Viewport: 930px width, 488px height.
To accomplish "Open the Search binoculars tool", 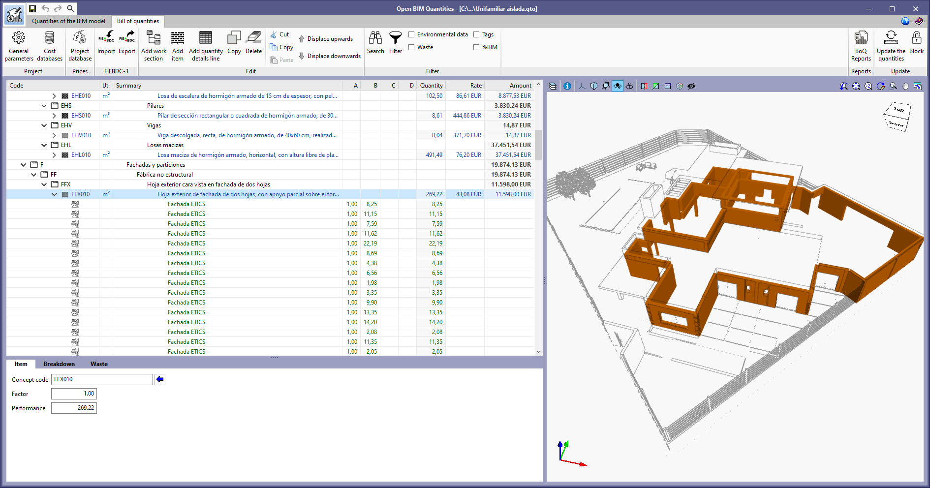I will pos(375,43).
